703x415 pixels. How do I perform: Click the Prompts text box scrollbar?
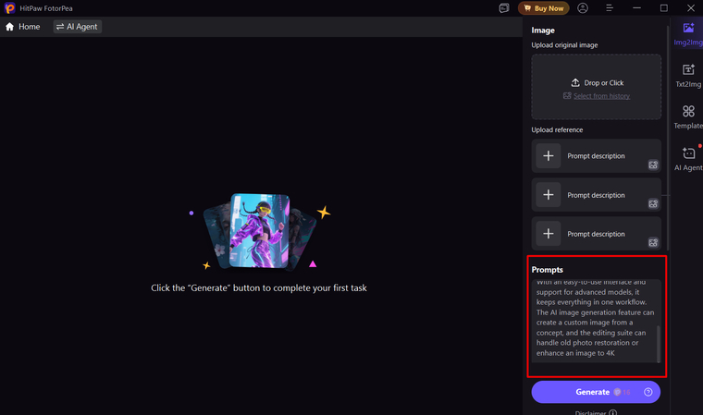tap(659, 344)
